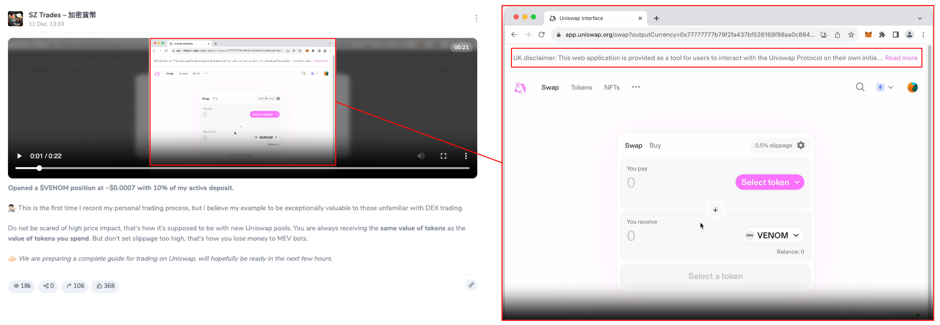The width and height of the screenshot is (940, 325).
Task: Toggle the Chrome side panel
Action: click(896, 35)
